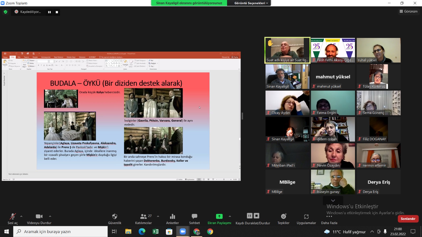Click the PowerPoint zoom slider
The width and height of the screenshot is (422, 237).
(224, 179)
